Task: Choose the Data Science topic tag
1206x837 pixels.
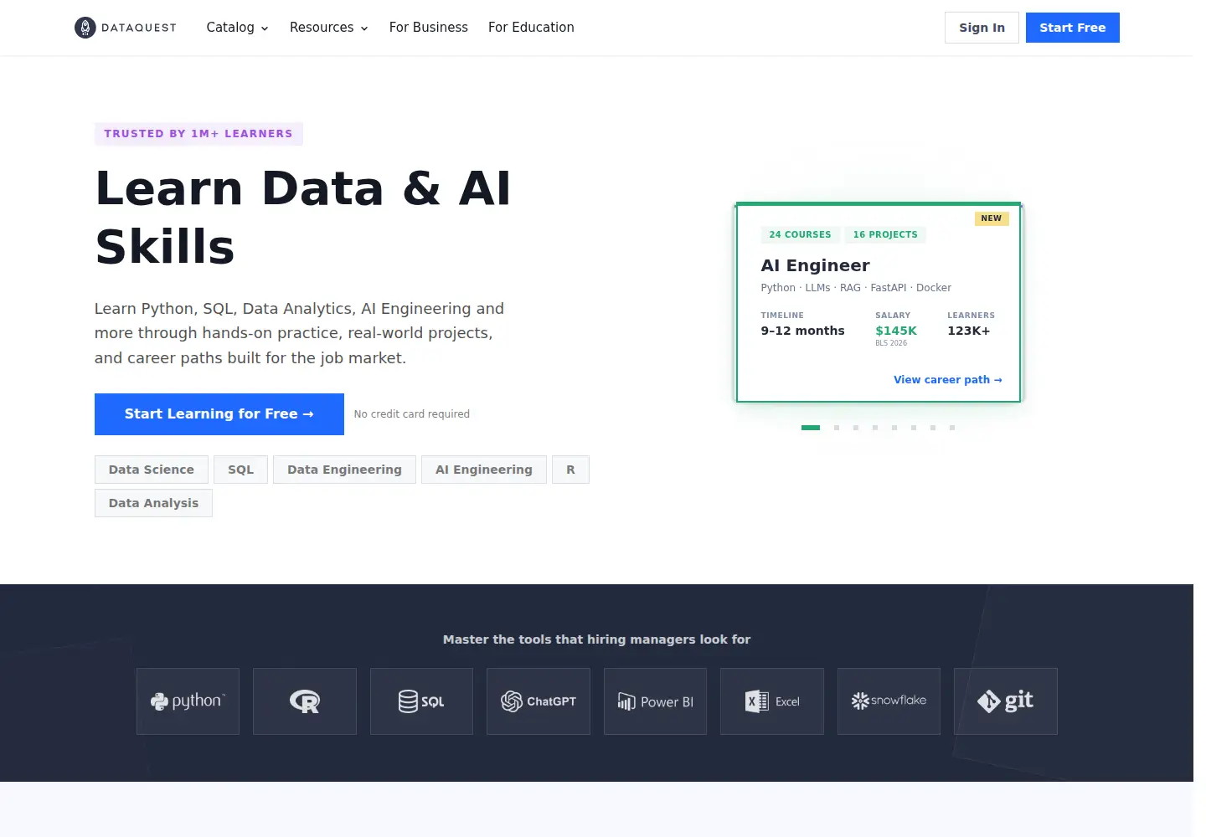Action: coord(152,470)
